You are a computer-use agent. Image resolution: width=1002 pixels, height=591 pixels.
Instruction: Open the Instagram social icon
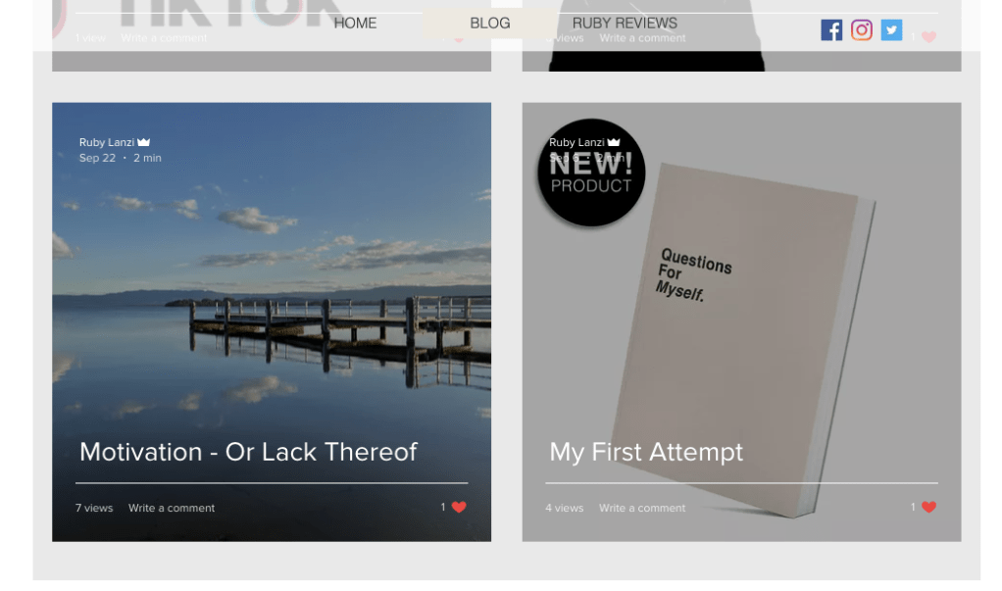click(x=862, y=30)
